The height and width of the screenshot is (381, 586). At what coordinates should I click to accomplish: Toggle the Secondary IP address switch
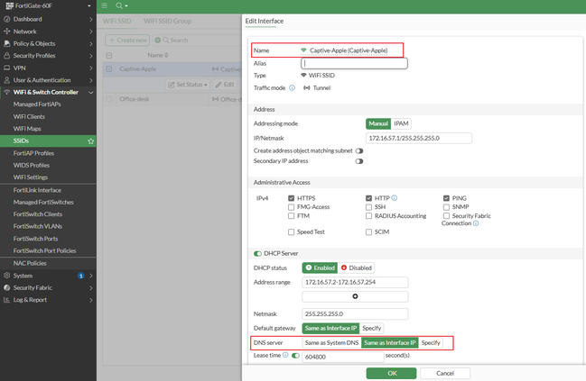(359, 161)
